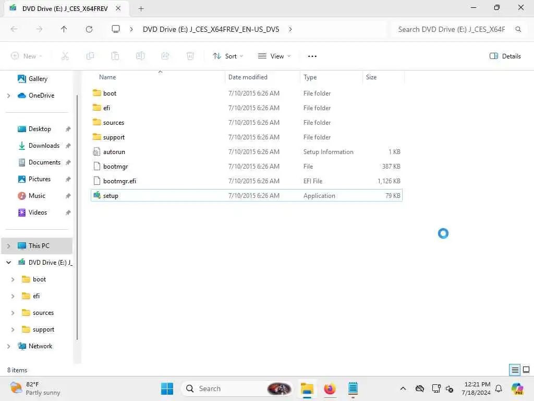This screenshot has height=401, width=534.
Task: Expand the support folder in sidebar
Action: coord(13,329)
